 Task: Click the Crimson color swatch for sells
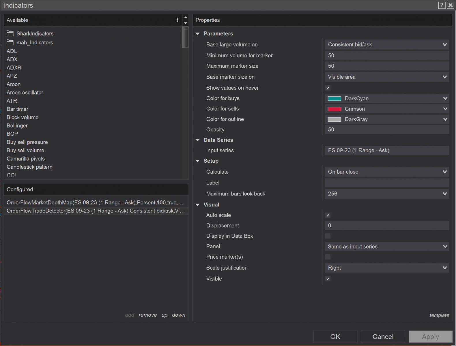[334, 109]
